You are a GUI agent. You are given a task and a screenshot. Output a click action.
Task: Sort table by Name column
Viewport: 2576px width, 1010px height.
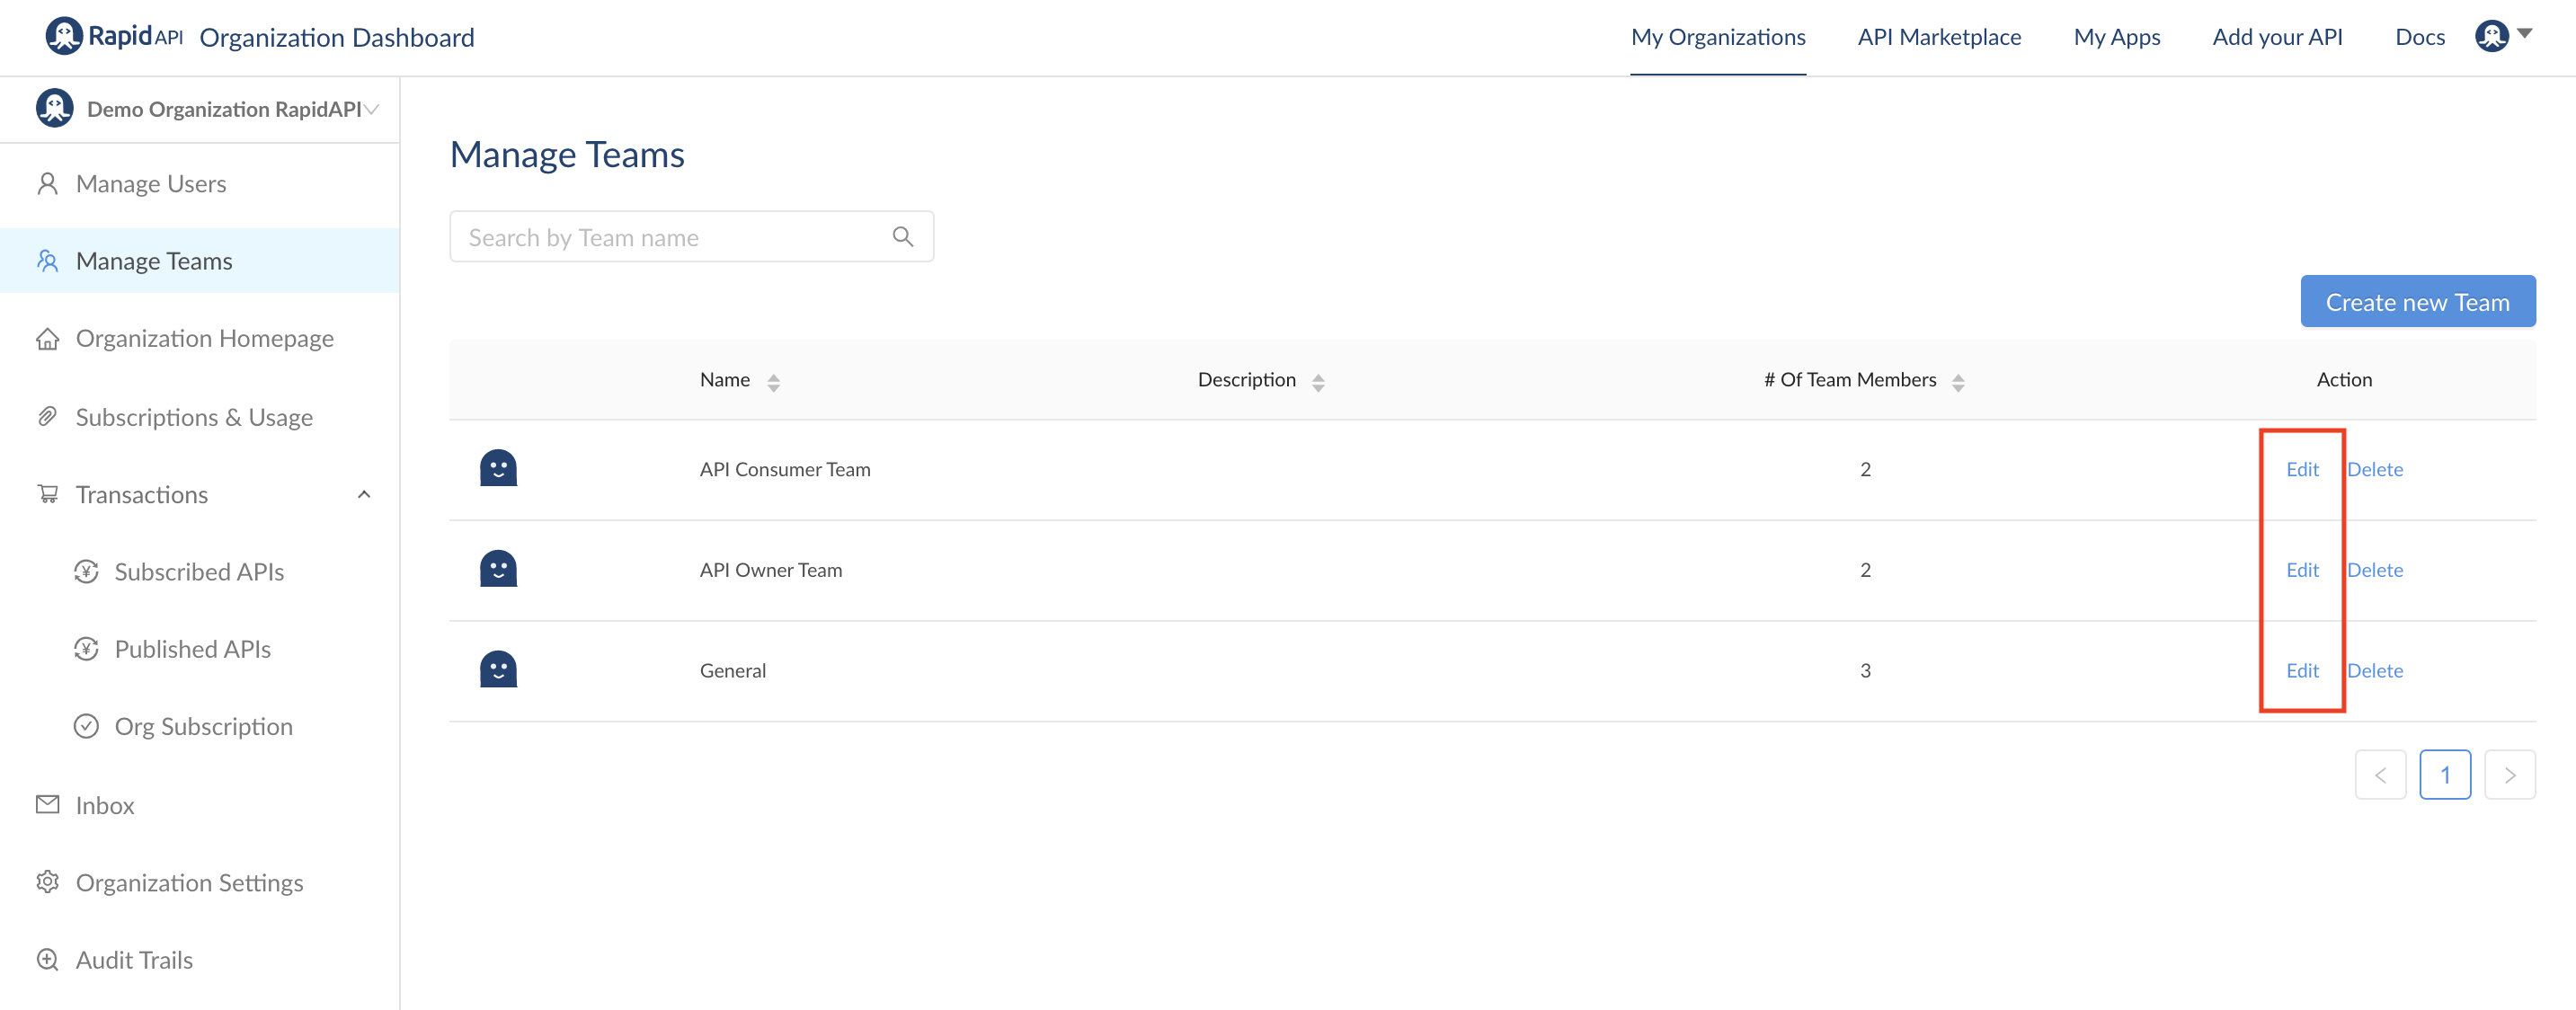pyautogui.click(x=773, y=381)
